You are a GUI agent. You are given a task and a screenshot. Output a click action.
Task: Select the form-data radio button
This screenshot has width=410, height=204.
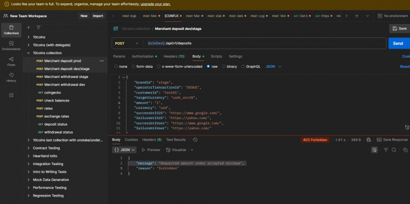(133, 66)
